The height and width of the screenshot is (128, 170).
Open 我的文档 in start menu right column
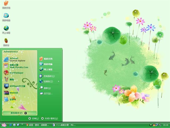point(46,59)
